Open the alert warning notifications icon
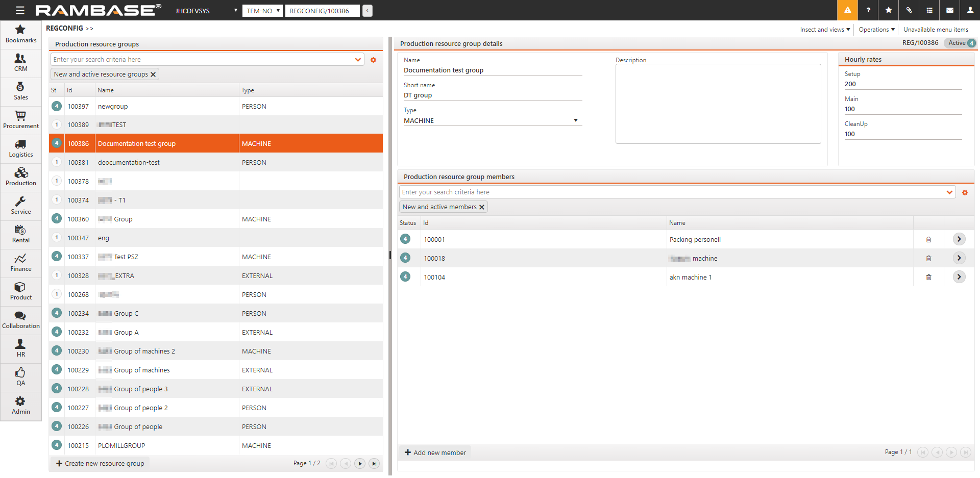980x478 pixels. 847,10
